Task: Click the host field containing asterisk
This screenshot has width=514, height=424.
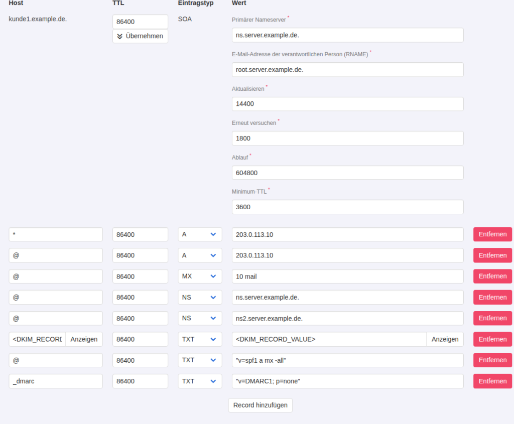Action: (56, 235)
